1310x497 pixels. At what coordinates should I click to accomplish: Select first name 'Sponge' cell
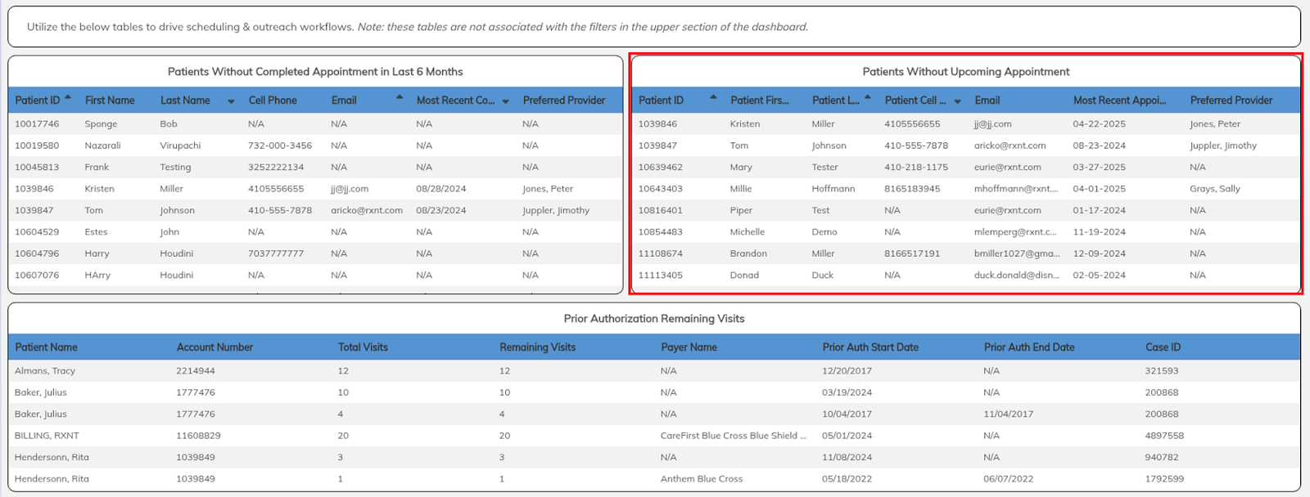(x=101, y=124)
